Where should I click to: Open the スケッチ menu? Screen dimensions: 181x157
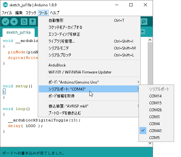click(x=31, y=13)
